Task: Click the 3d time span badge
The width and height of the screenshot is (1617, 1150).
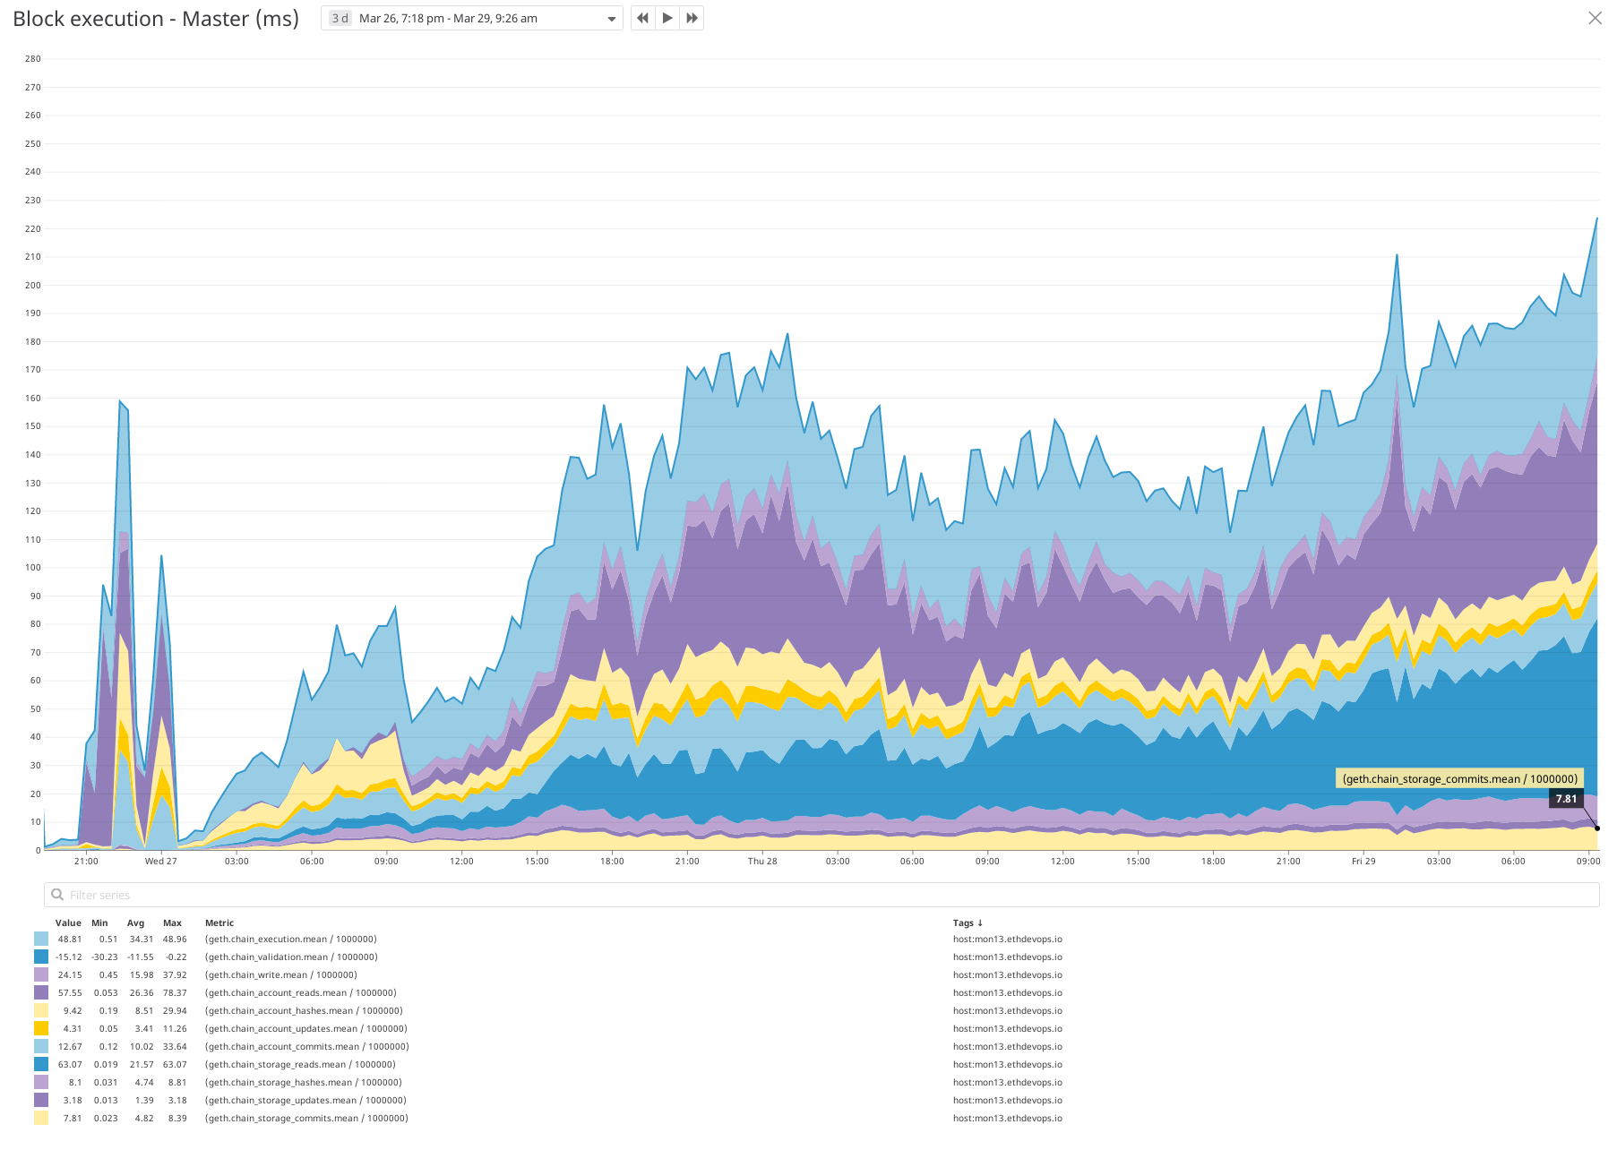Action: click(x=340, y=18)
